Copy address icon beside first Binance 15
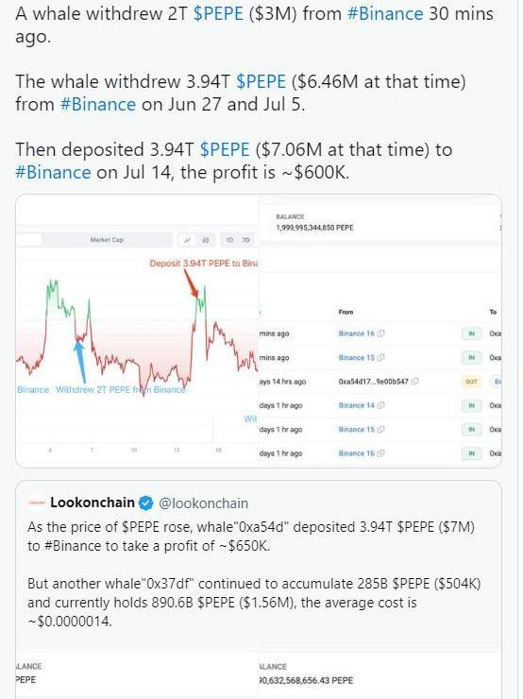 (x=381, y=357)
